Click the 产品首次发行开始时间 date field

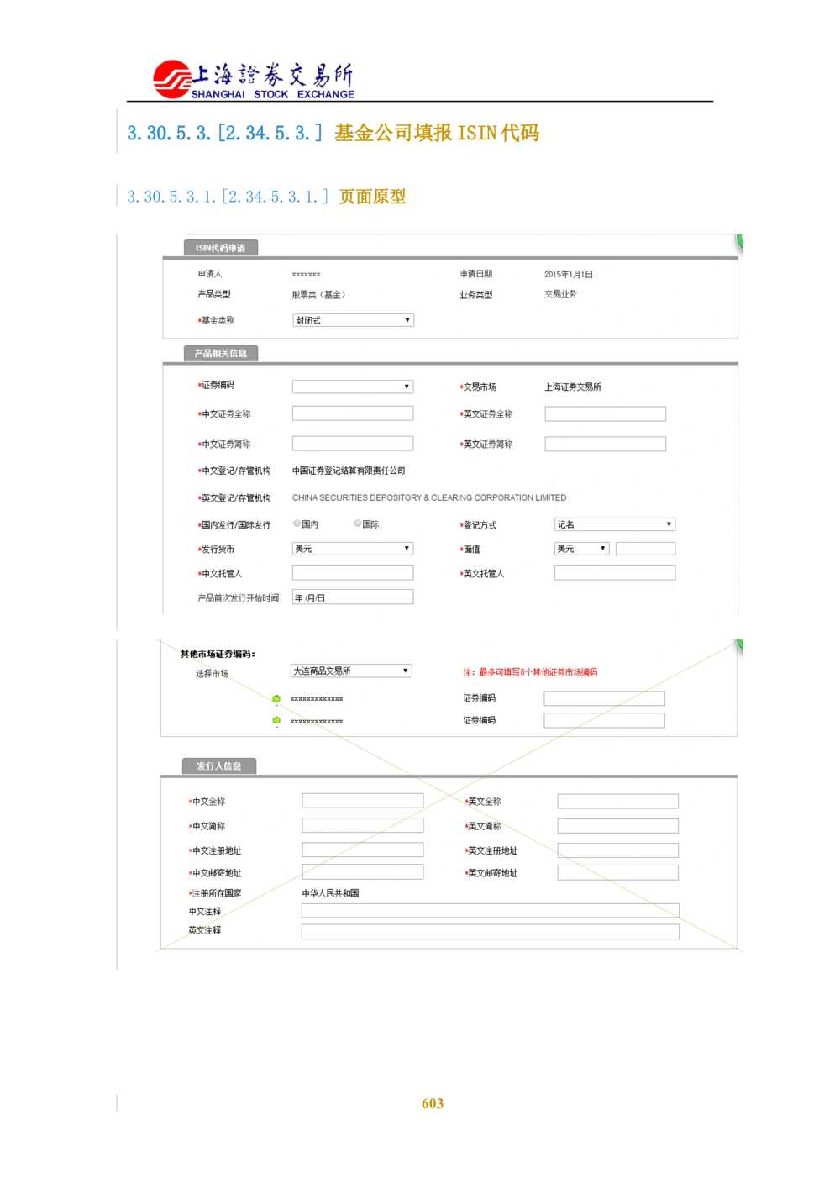click(352, 597)
